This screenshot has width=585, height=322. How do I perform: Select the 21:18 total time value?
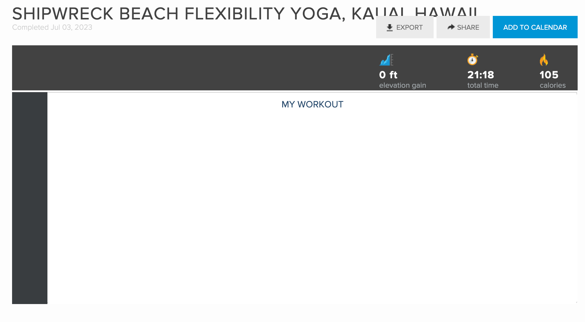pyautogui.click(x=481, y=75)
